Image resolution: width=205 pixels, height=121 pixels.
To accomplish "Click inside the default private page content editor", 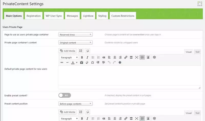I will pos(130,76).
